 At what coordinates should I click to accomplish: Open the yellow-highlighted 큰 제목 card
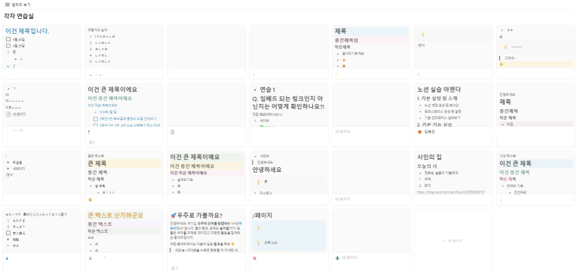click(124, 178)
